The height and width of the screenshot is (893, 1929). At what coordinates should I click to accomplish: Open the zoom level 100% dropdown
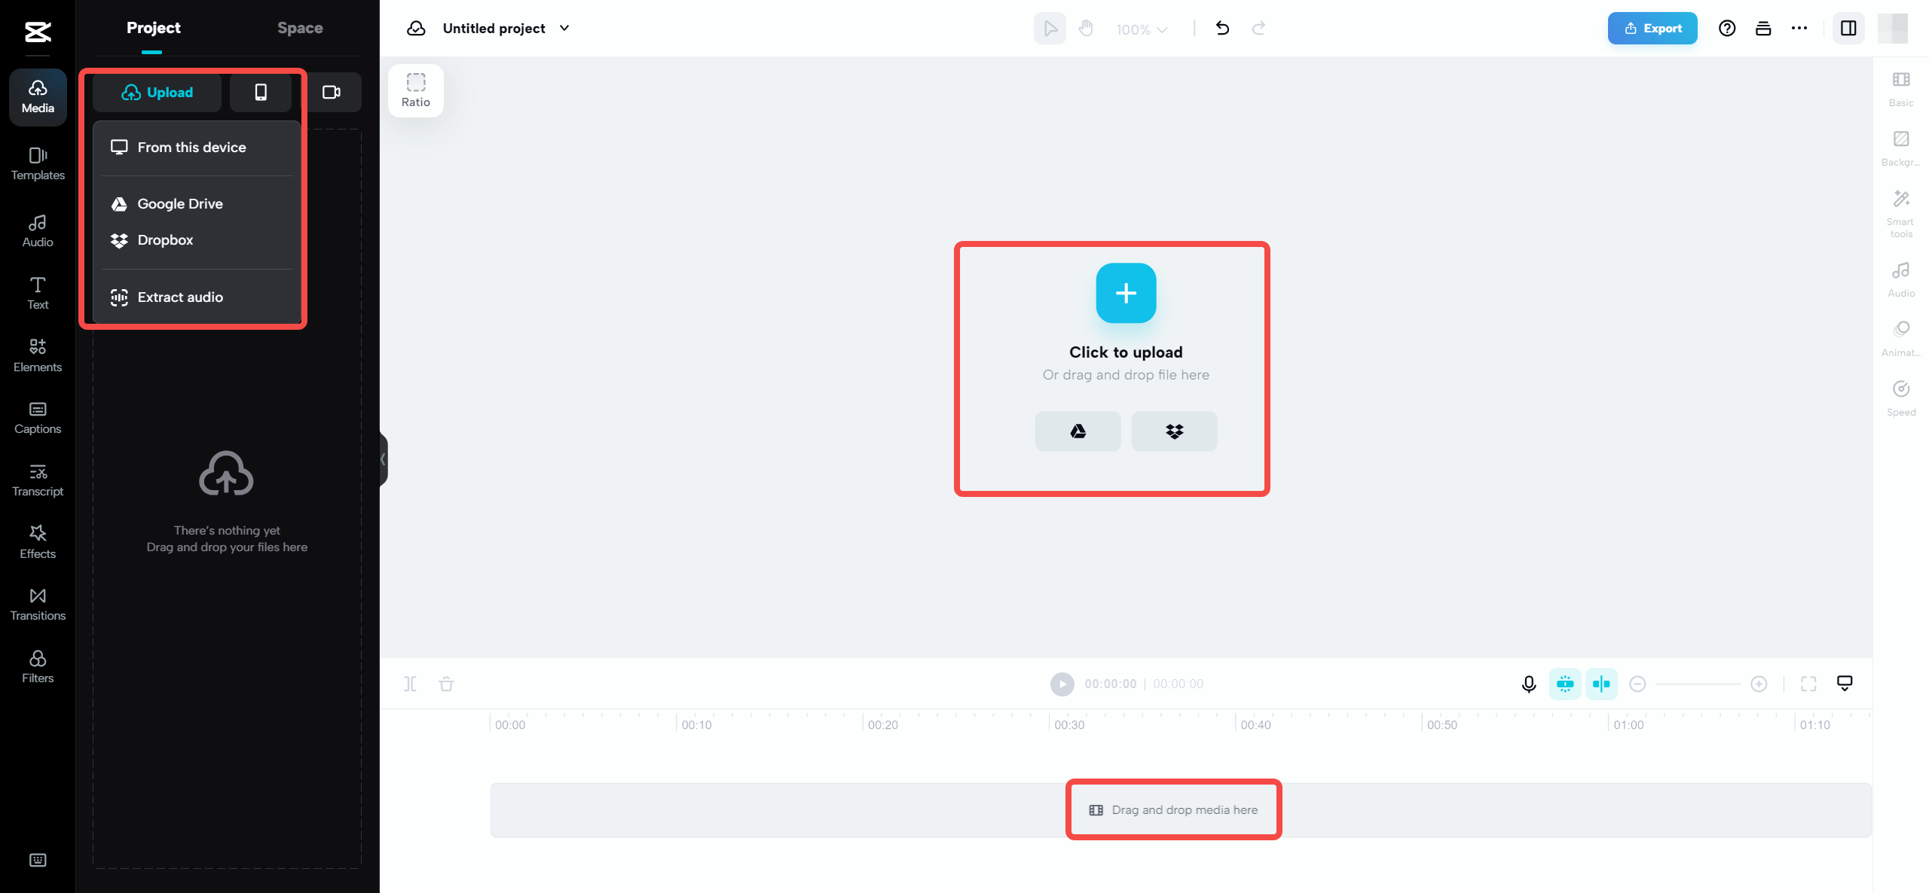pyautogui.click(x=1142, y=27)
